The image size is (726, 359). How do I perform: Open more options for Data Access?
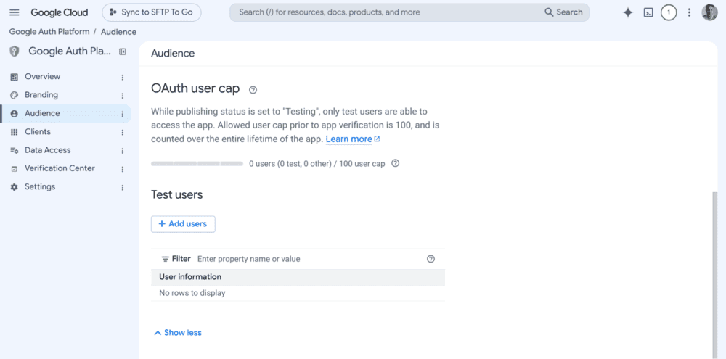[123, 151]
